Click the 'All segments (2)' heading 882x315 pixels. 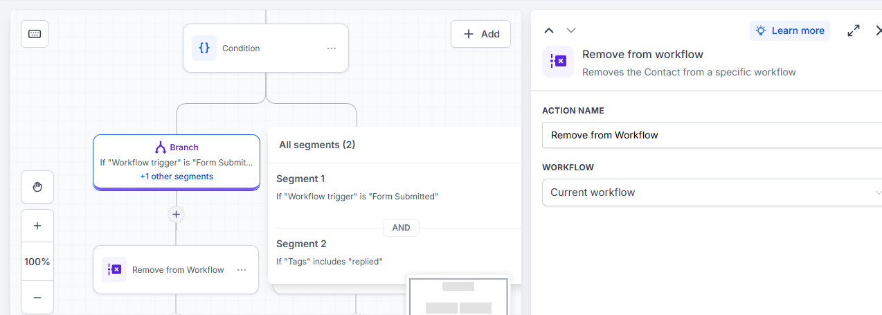tap(317, 145)
